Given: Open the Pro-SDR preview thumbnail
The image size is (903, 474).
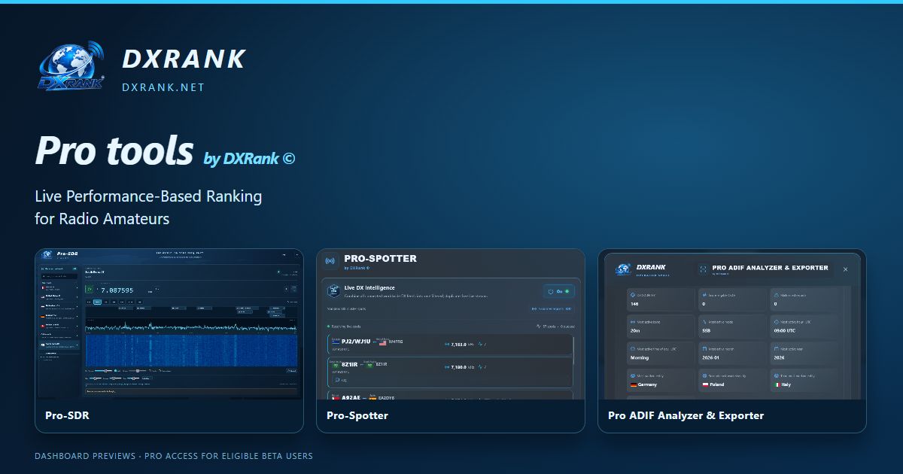Looking at the screenshot, I should pos(169,324).
